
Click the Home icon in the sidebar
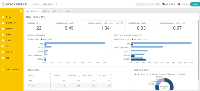coord(3,17)
